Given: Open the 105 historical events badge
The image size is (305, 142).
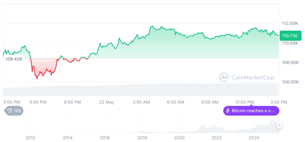Looking at the screenshot, I should (14, 110).
